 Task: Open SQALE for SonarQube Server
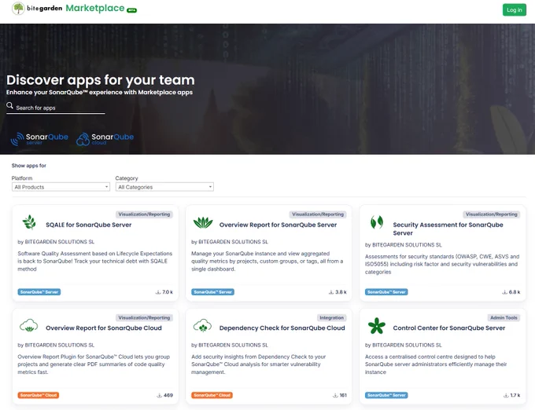pos(89,225)
